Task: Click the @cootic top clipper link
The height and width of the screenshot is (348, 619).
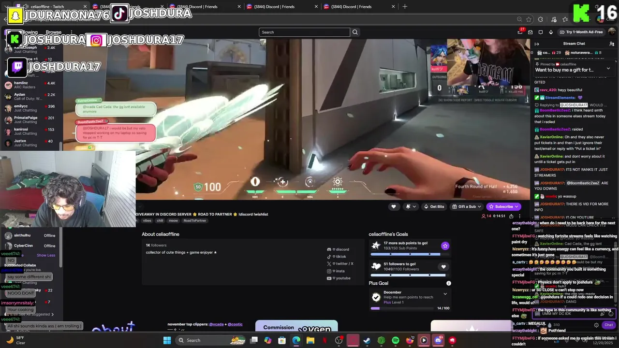Action: click(235, 324)
